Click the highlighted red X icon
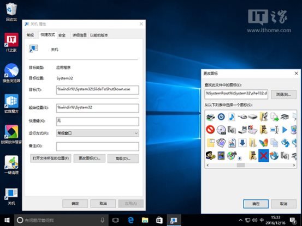Viewport: 302px width, 226px height. tap(263, 156)
